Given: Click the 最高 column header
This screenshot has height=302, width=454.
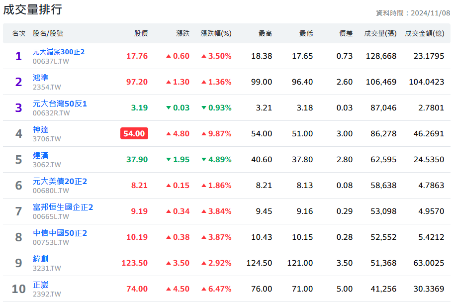Looking at the screenshot, I should pyautogui.click(x=265, y=34).
